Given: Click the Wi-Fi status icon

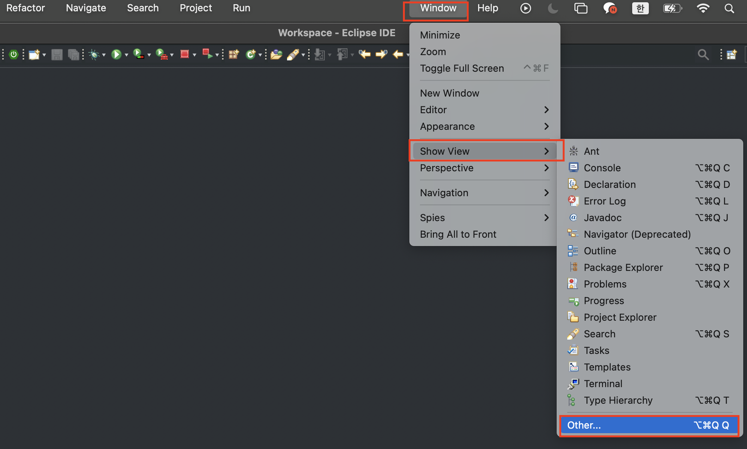Looking at the screenshot, I should [703, 8].
